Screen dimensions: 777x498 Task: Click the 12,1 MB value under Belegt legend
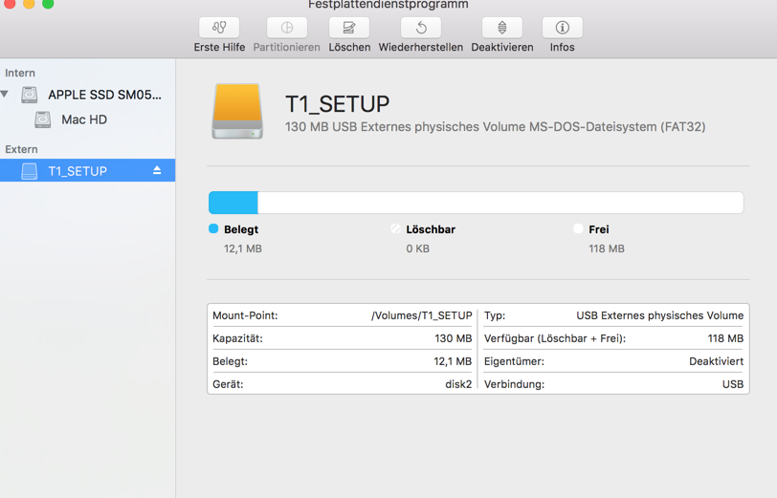tap(243, 249)
